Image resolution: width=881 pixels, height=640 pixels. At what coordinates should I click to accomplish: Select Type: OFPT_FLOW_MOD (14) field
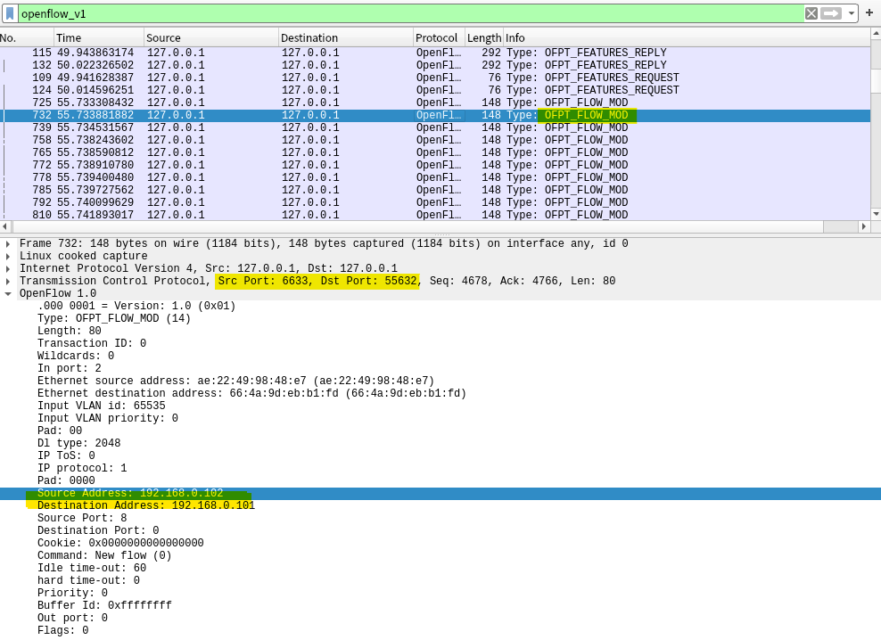coord(114,318)
